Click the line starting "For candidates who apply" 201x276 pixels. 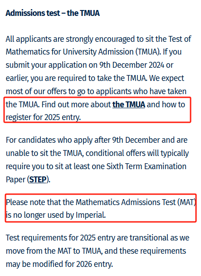[97, 140]
